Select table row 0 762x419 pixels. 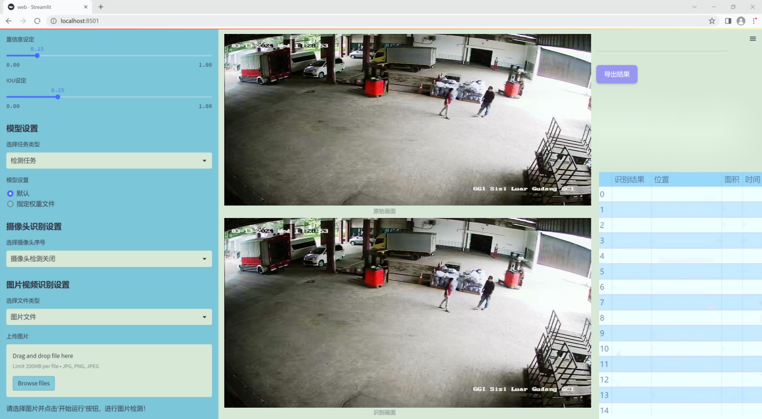(680, 194)
